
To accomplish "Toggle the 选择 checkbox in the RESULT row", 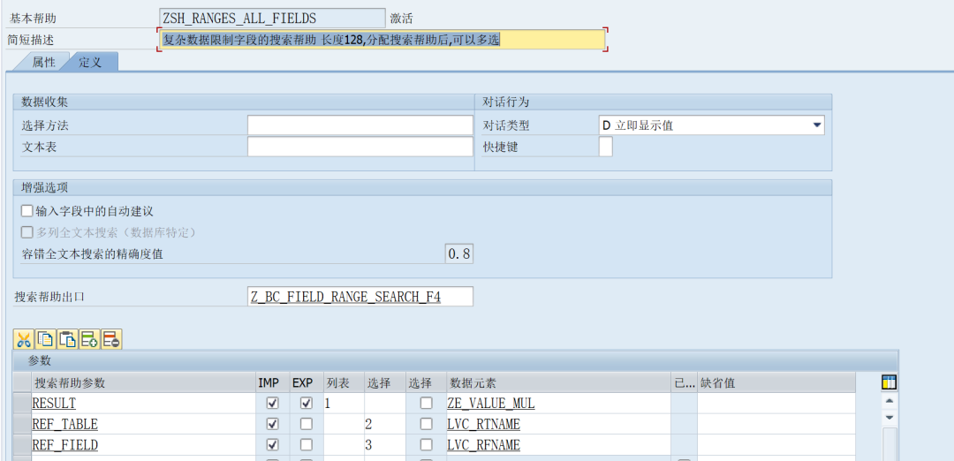I will click(x=427, y=404).
